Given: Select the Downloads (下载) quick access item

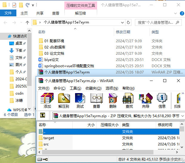Looking at the screenshot, I should [x=18, y=51].
